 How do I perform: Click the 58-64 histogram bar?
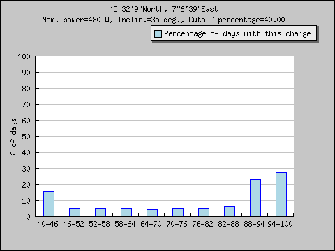126,213
